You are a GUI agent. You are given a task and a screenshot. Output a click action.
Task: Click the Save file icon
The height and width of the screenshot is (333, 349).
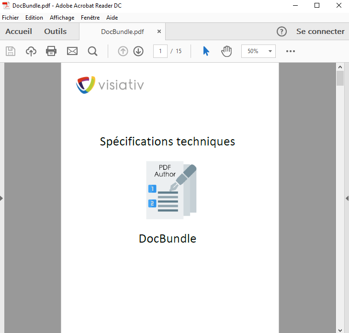click(11, 51)
